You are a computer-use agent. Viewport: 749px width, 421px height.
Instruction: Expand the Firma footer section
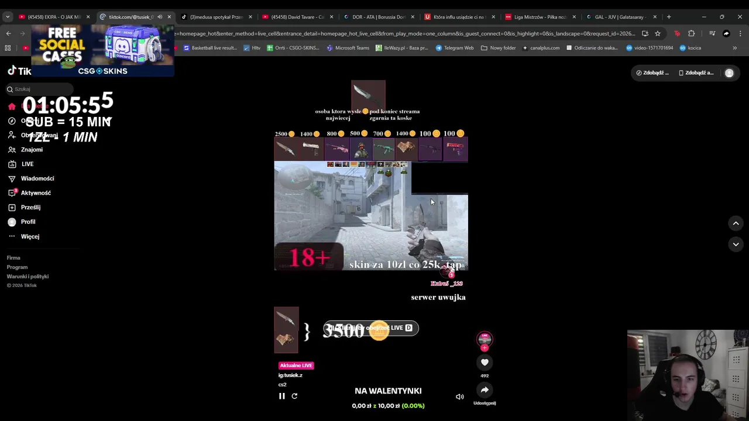[13, 258]
